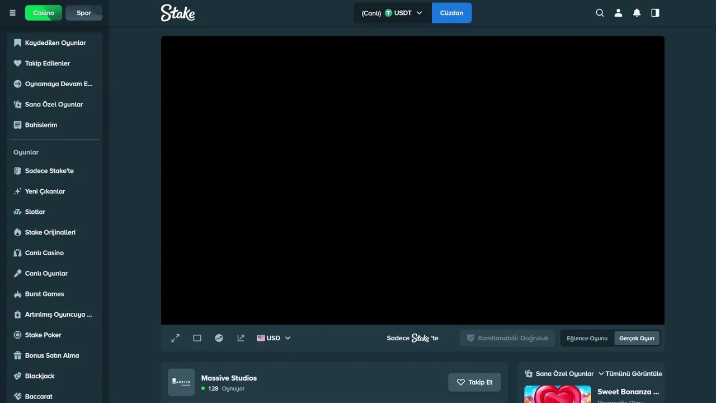The width and height of the screenshot is (716, 403).
Task: Click the Cüzdan wallet button
Action: 451,13
